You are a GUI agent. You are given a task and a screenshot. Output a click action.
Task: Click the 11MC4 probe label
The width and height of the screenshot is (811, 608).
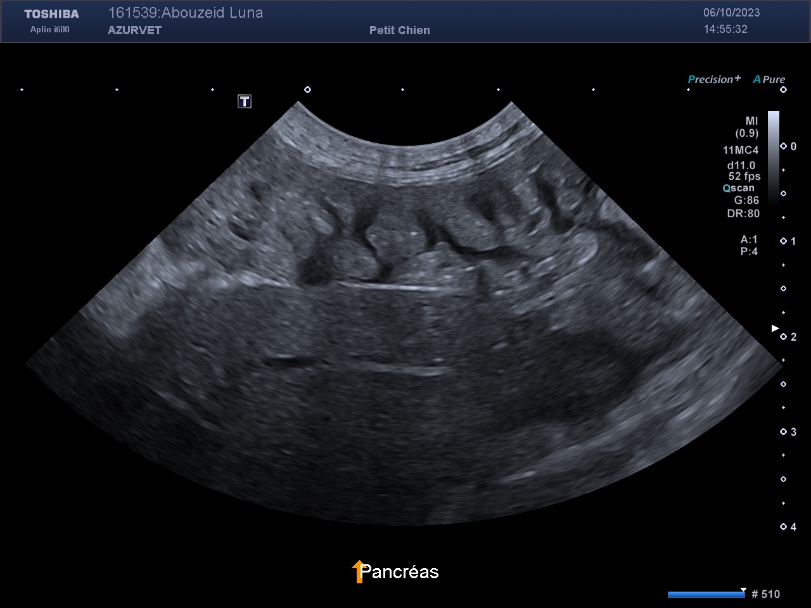pyautogui.click(x=740, y=150)
